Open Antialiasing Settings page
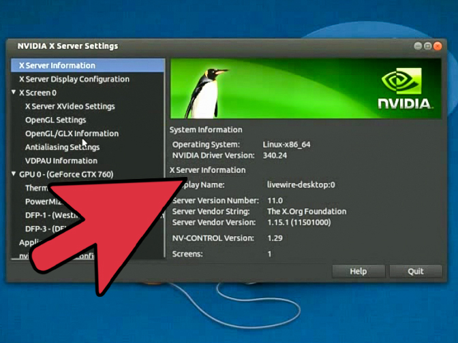 click(x=62, y=147)
